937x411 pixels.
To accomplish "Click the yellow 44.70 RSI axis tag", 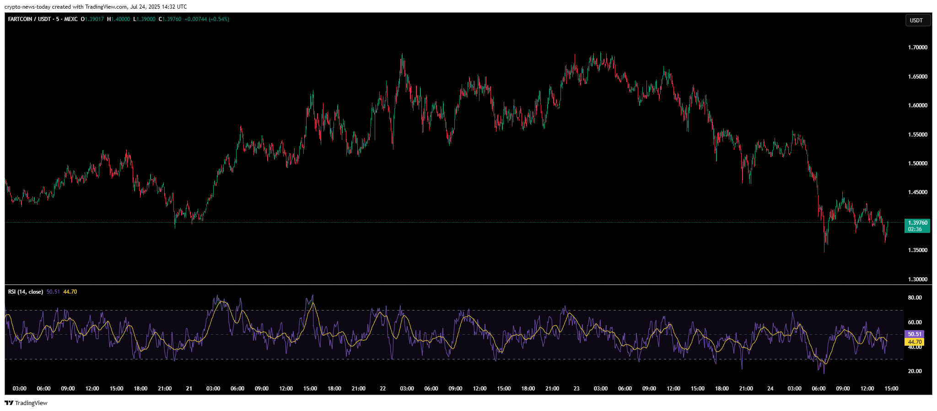I will tap(915, 342).
